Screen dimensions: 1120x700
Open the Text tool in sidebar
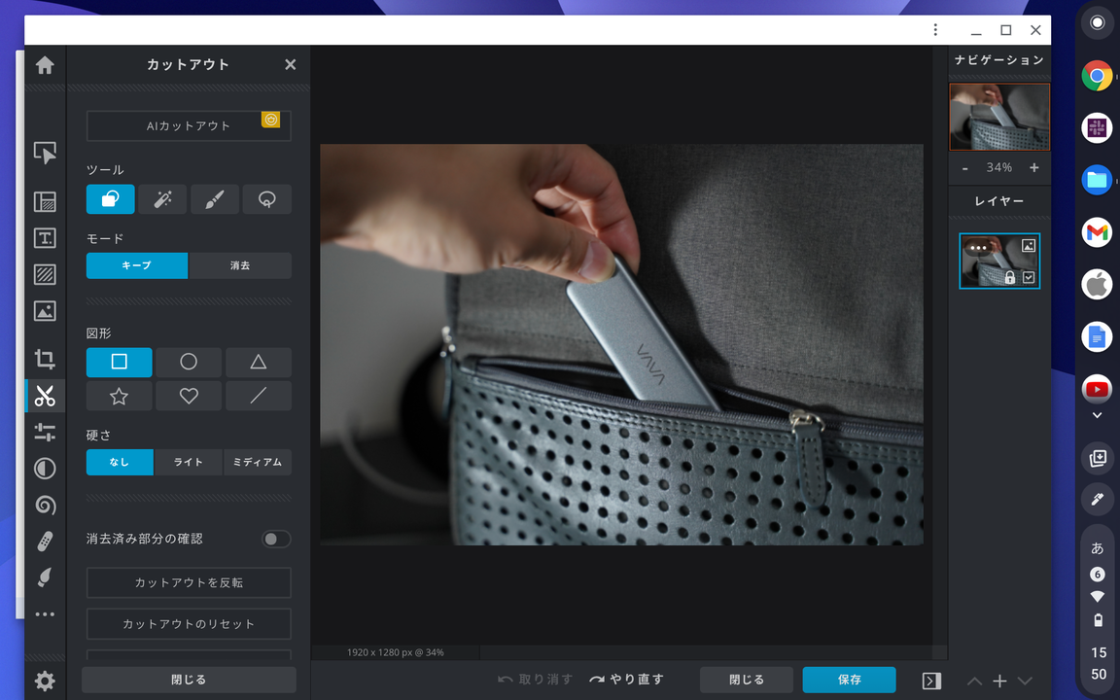pos(45,238)
